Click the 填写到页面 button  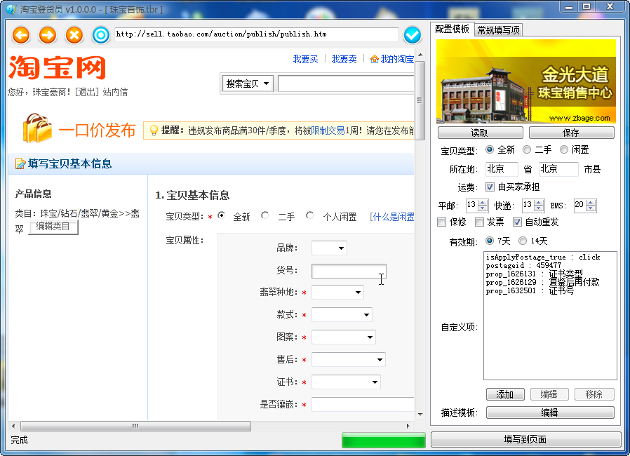tap(525, 439)
